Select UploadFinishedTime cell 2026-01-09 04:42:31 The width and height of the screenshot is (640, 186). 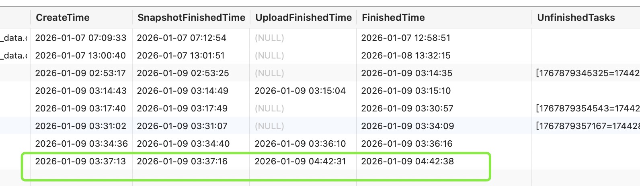coord(300,162)
